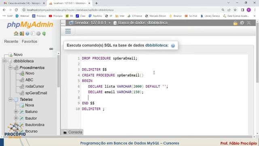
Task: Open phpMyAdmin home icon
Action: (16, 34)
